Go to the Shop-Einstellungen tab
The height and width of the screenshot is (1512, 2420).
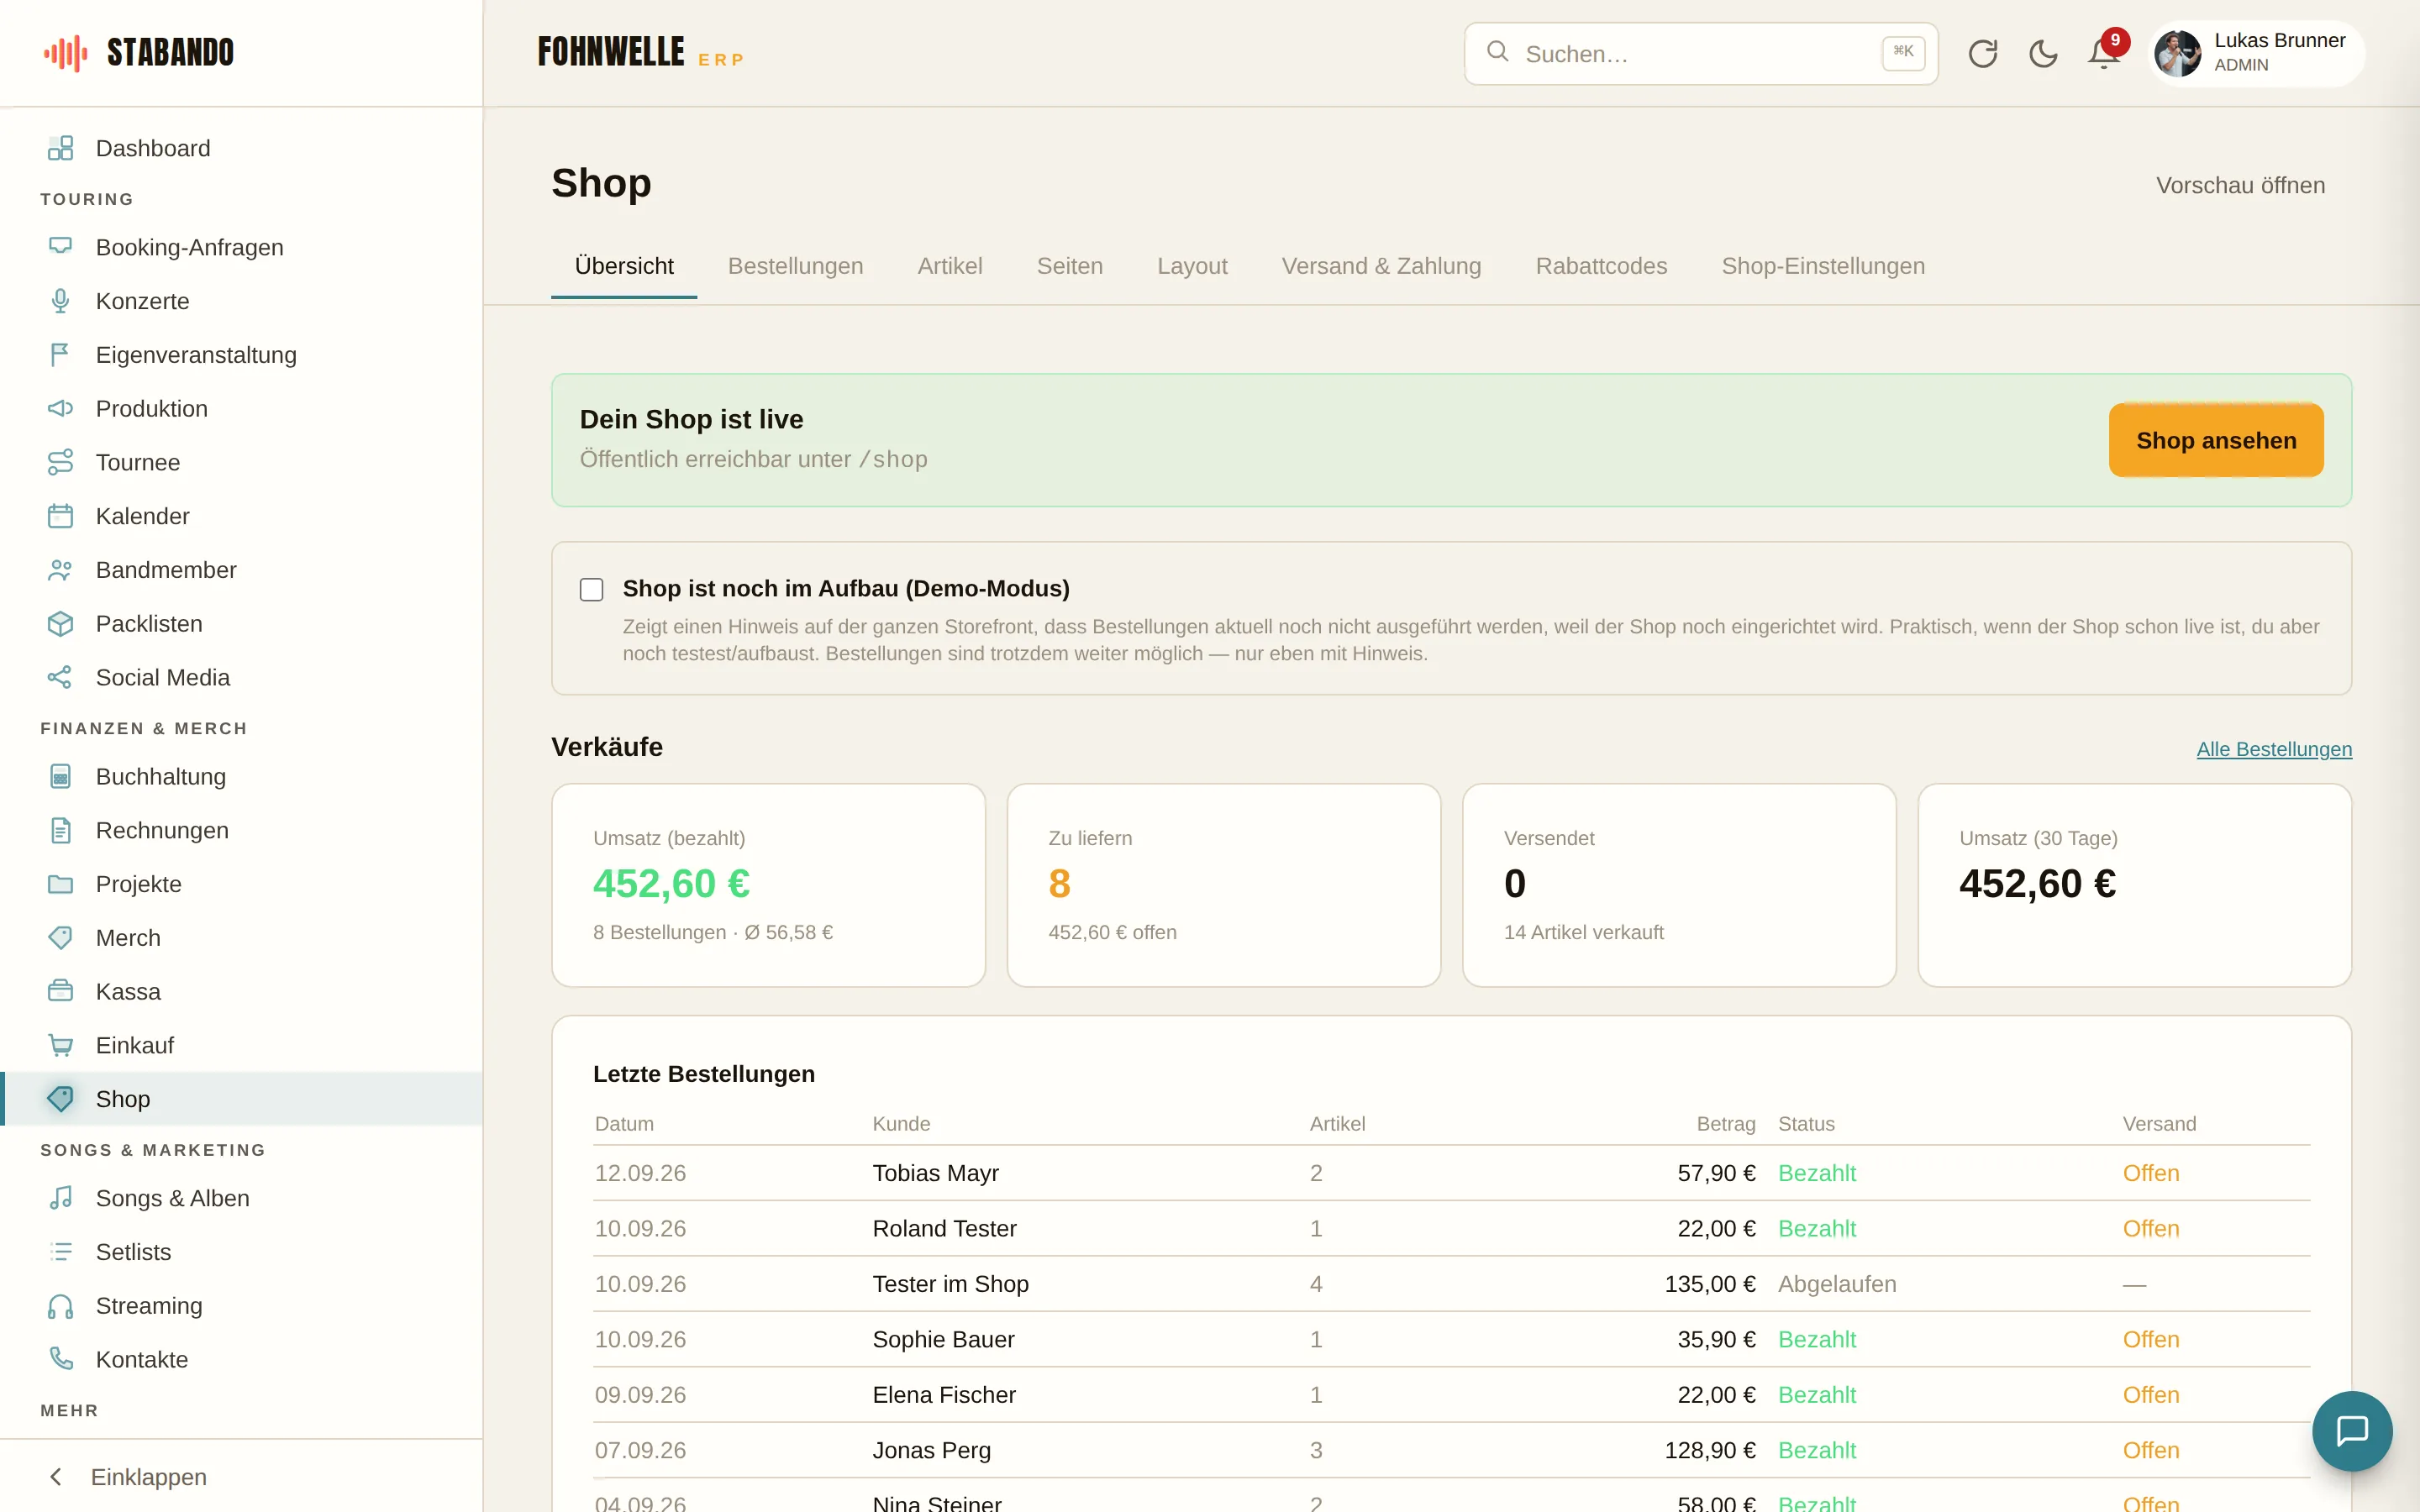(x=1823, y=266)
